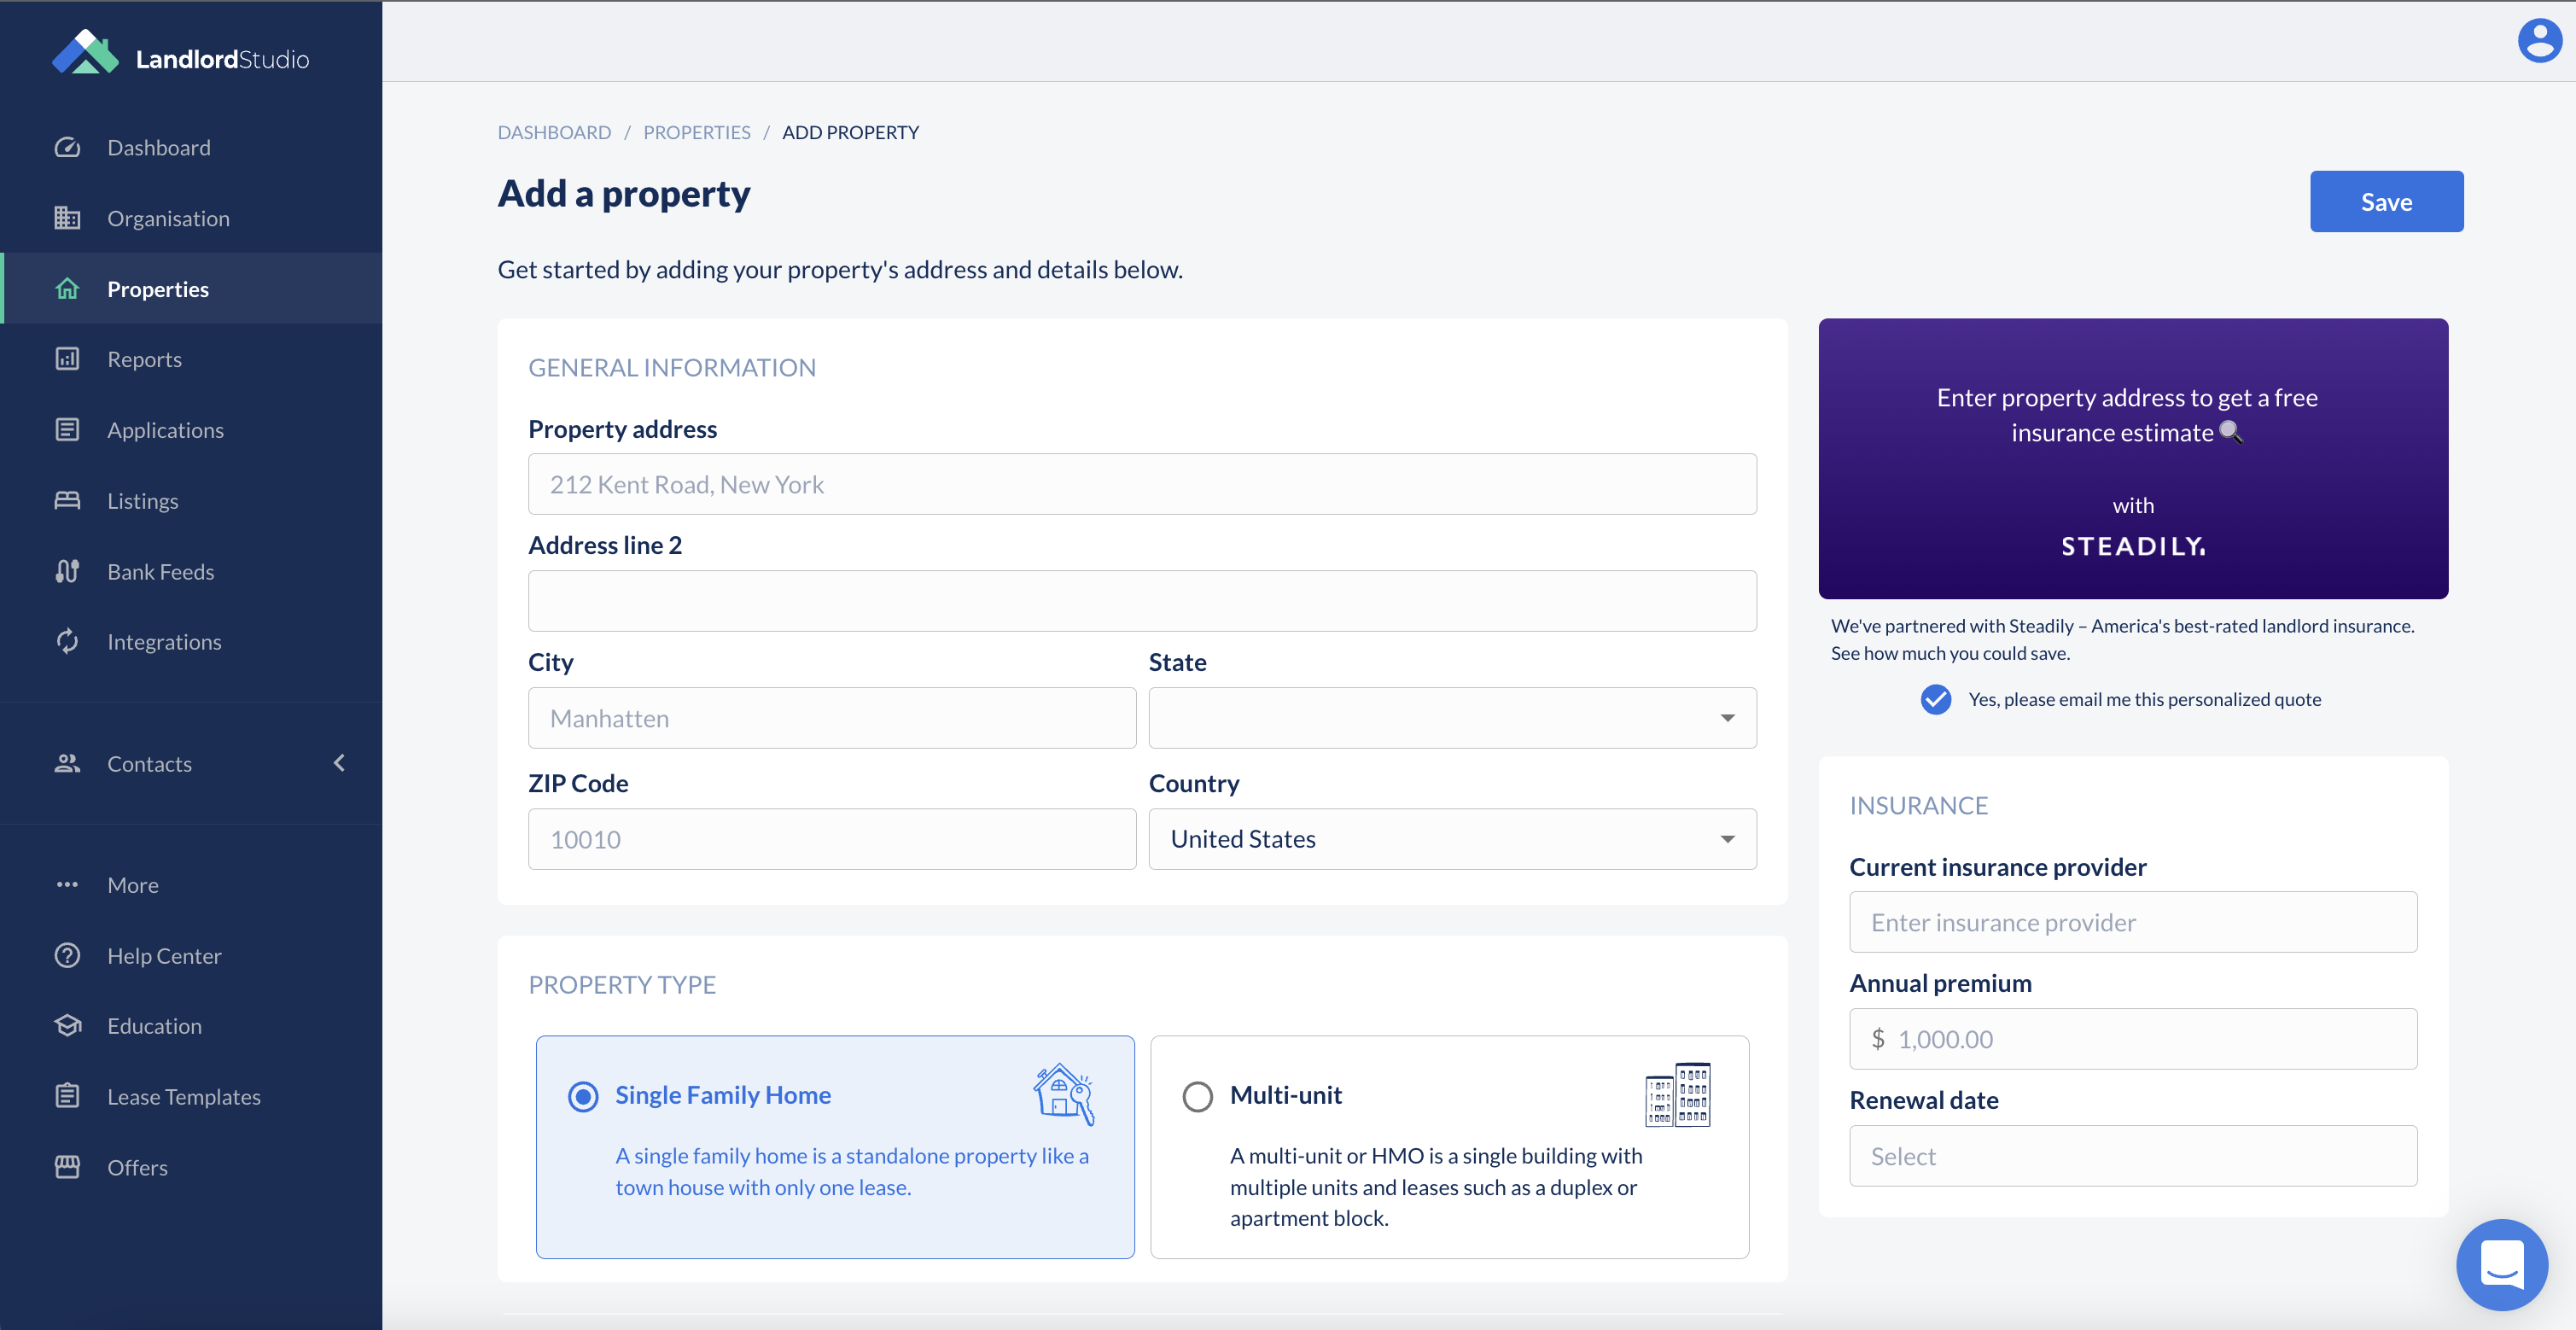Screen dimensions: 2576x1330
Task: Click the Listings bed icon
Action: point(67,501)
